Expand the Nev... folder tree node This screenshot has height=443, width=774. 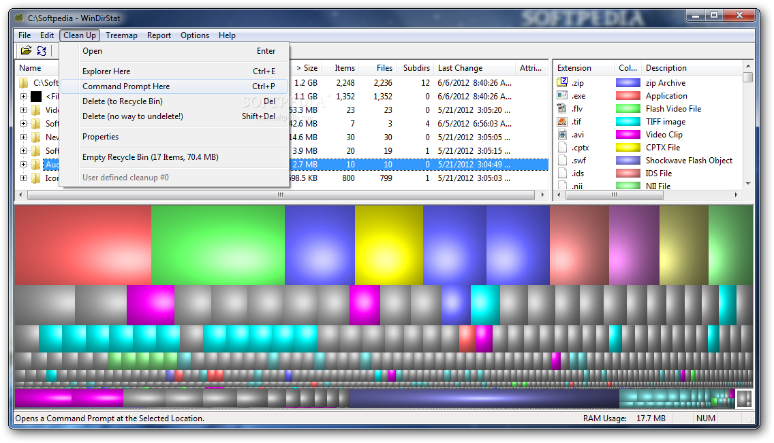tap(23, 137)
